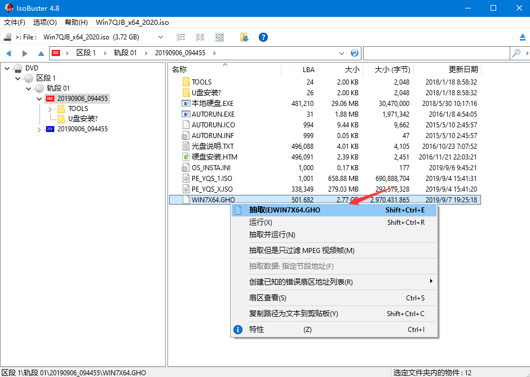This screenshot has height=377, width=530.
Task: Click the eject icon at toolbar right
Action: [523, 37]
